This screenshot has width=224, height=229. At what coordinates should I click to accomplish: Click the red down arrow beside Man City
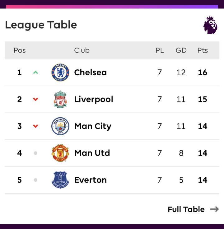click(35, 126)
